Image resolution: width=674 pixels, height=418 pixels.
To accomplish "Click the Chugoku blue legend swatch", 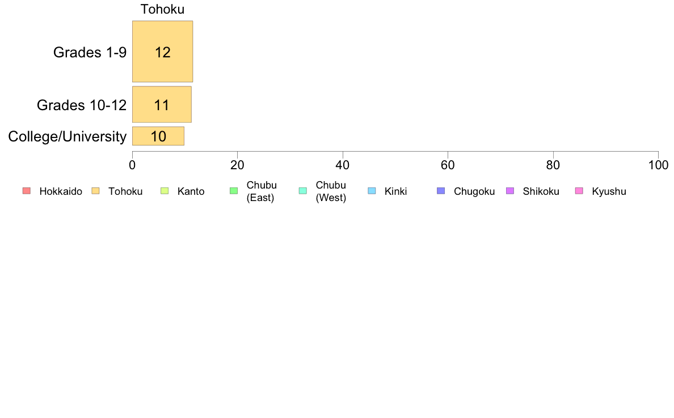I will (x=441, y=191).
